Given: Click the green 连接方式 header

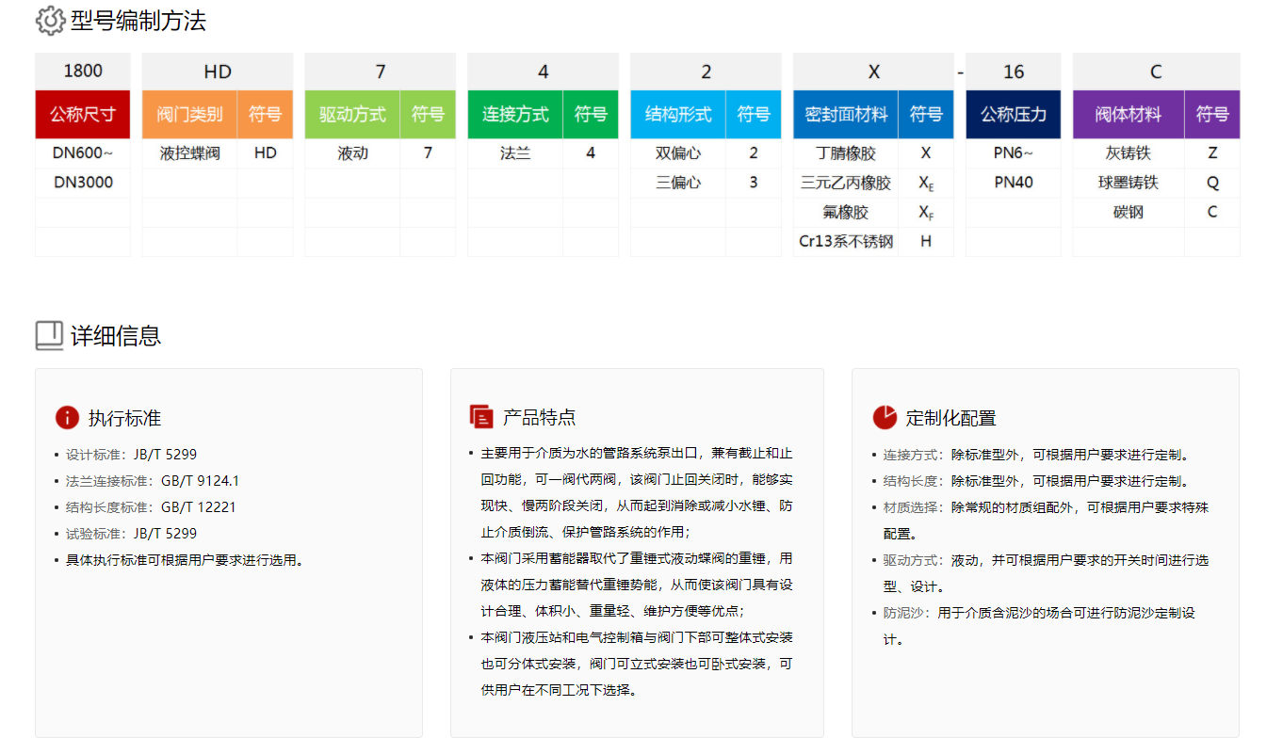Looking at the screenshot, I should 515,115.
